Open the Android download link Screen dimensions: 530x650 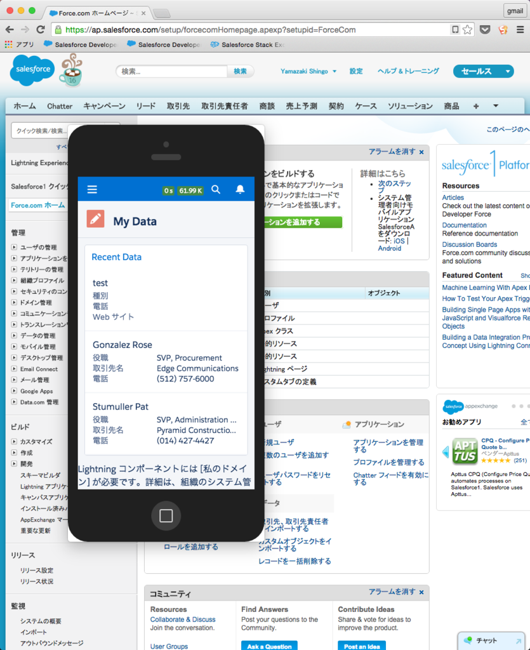[389, 248]
